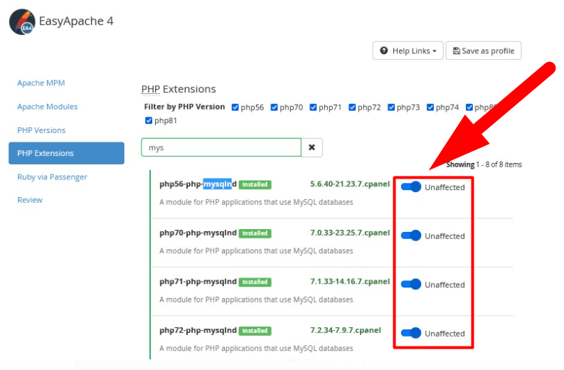Image resolution: width=564 pixels, height=370 pixels.
Task: Toggle the php72 filter checkbox
Action: click(352, 107)
